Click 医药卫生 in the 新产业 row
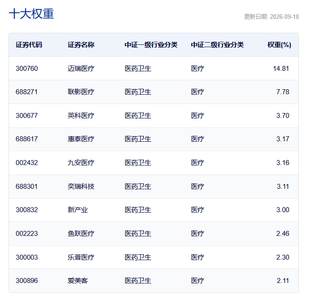This screenshot has height=300, width=311. (x=138, y=210)
